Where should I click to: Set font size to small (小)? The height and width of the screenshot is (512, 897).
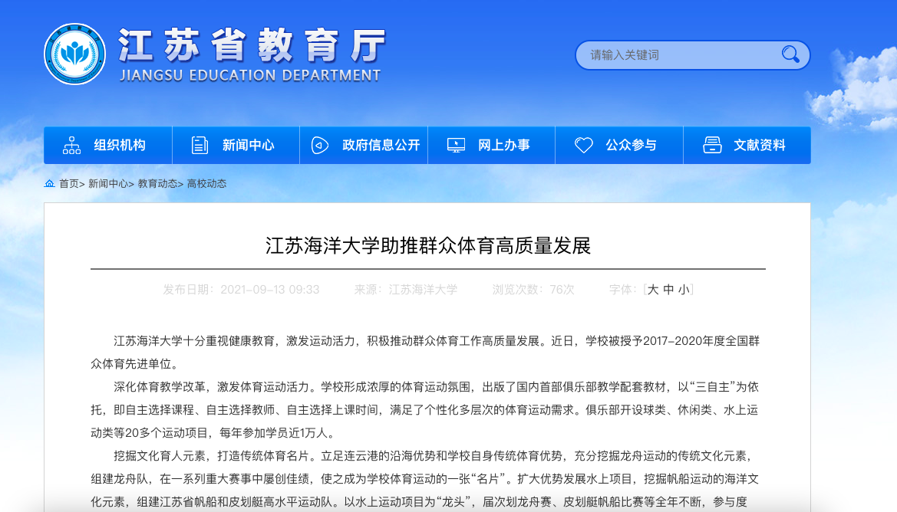point(683,290)
